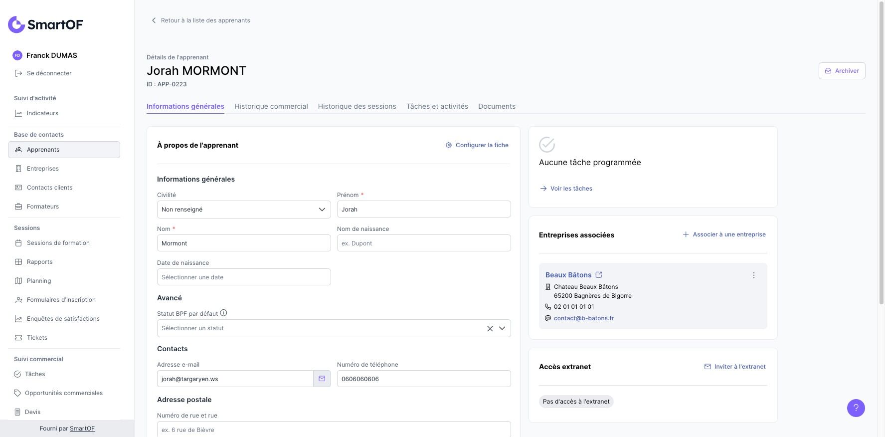Click the info icon next to Statut BPF
The height and width of the screenshot is (437, 885).
coord(223,313)
